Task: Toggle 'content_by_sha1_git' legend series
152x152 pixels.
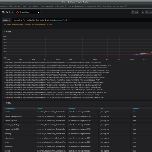Action: click(x=58, y=70)
